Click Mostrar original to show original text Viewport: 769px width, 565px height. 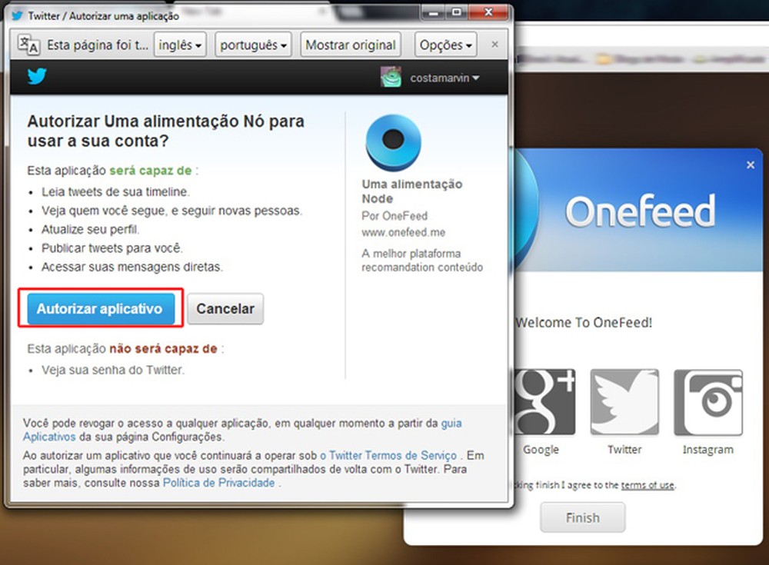coord(350,45)
